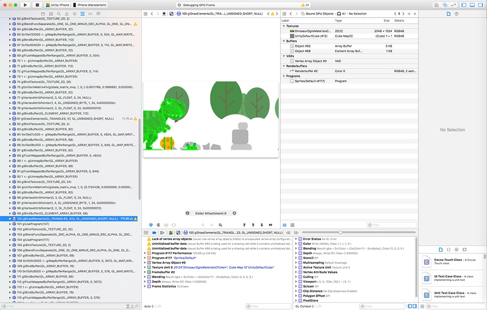Select the debug navigator icon
Screen dimensions: 487x310
pos(82,14)
